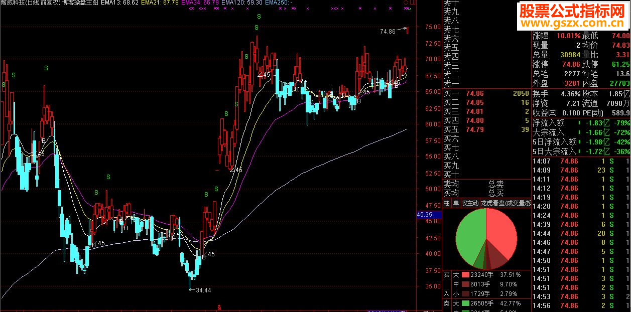The image size is (631, 312).
Task: Click the 换手 4.36% value
Action: tap(570, 94)
